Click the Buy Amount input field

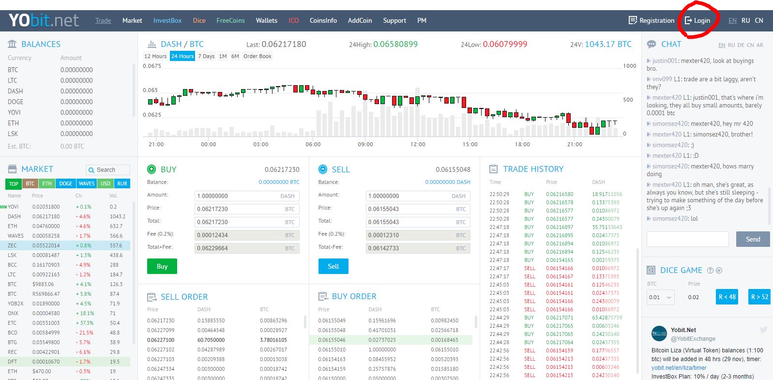tap(247, 196)
